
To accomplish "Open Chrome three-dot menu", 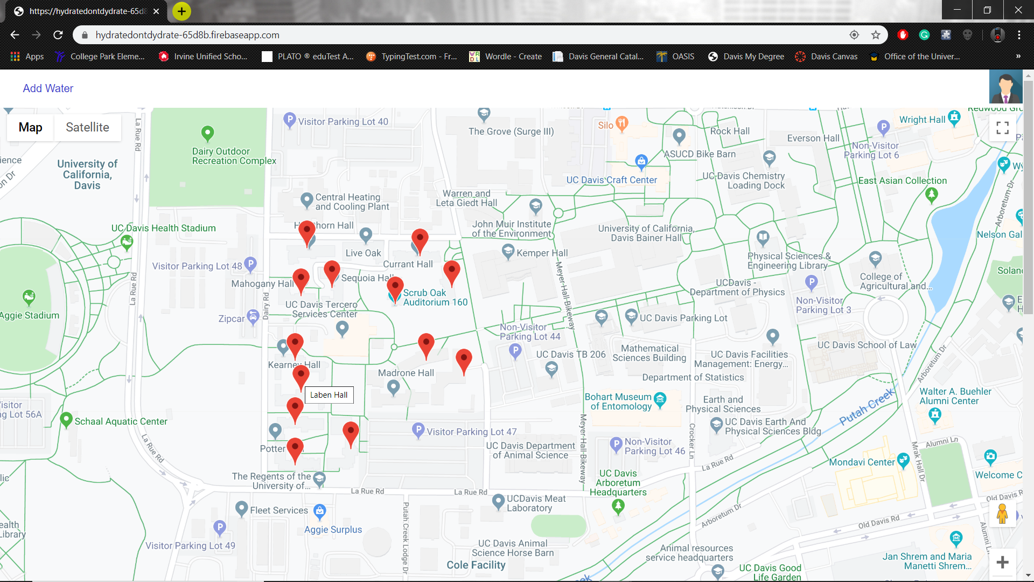I will [1019, 35].
